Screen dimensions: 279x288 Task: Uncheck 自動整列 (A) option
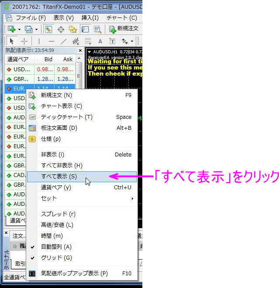coord(82,246)
